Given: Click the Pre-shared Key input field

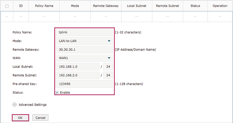Looking at the screenshot, I should 84,84.
